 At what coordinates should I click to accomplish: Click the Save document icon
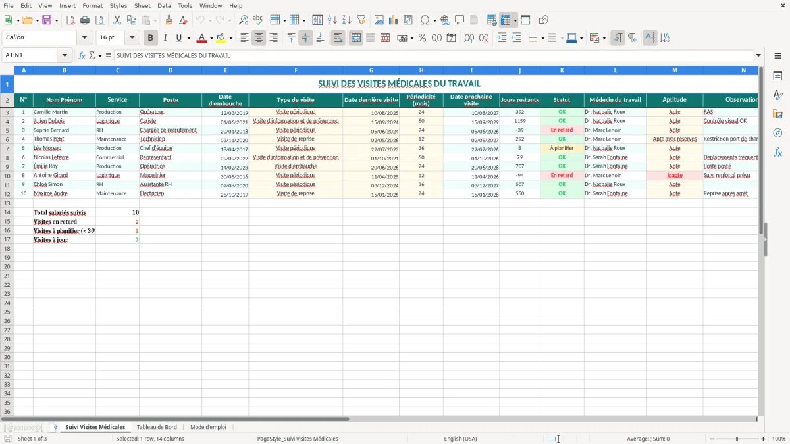(x=47, y=20)
